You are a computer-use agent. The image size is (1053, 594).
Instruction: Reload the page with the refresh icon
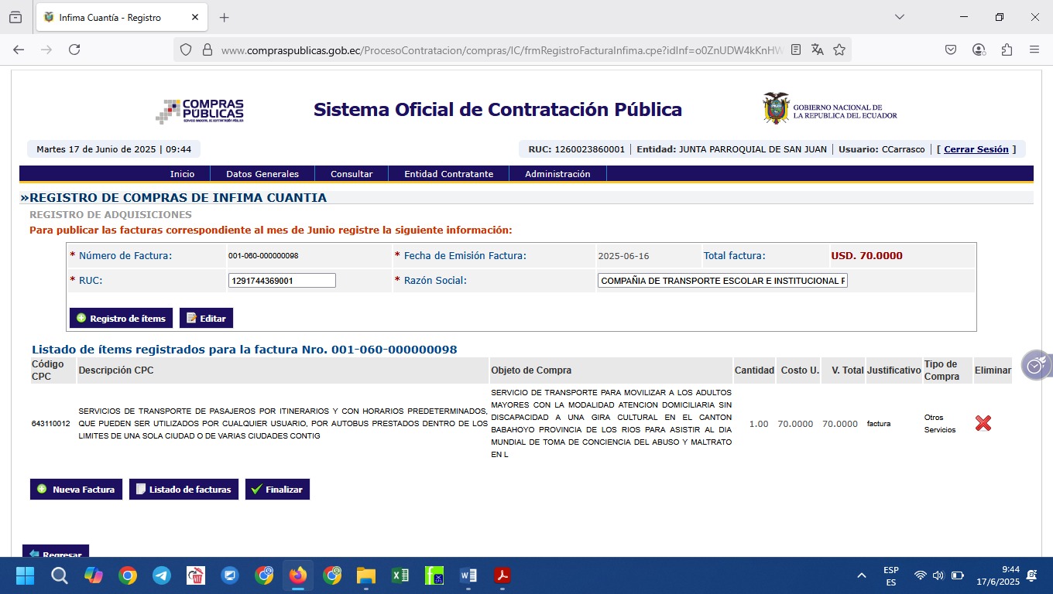click(74, 49)
